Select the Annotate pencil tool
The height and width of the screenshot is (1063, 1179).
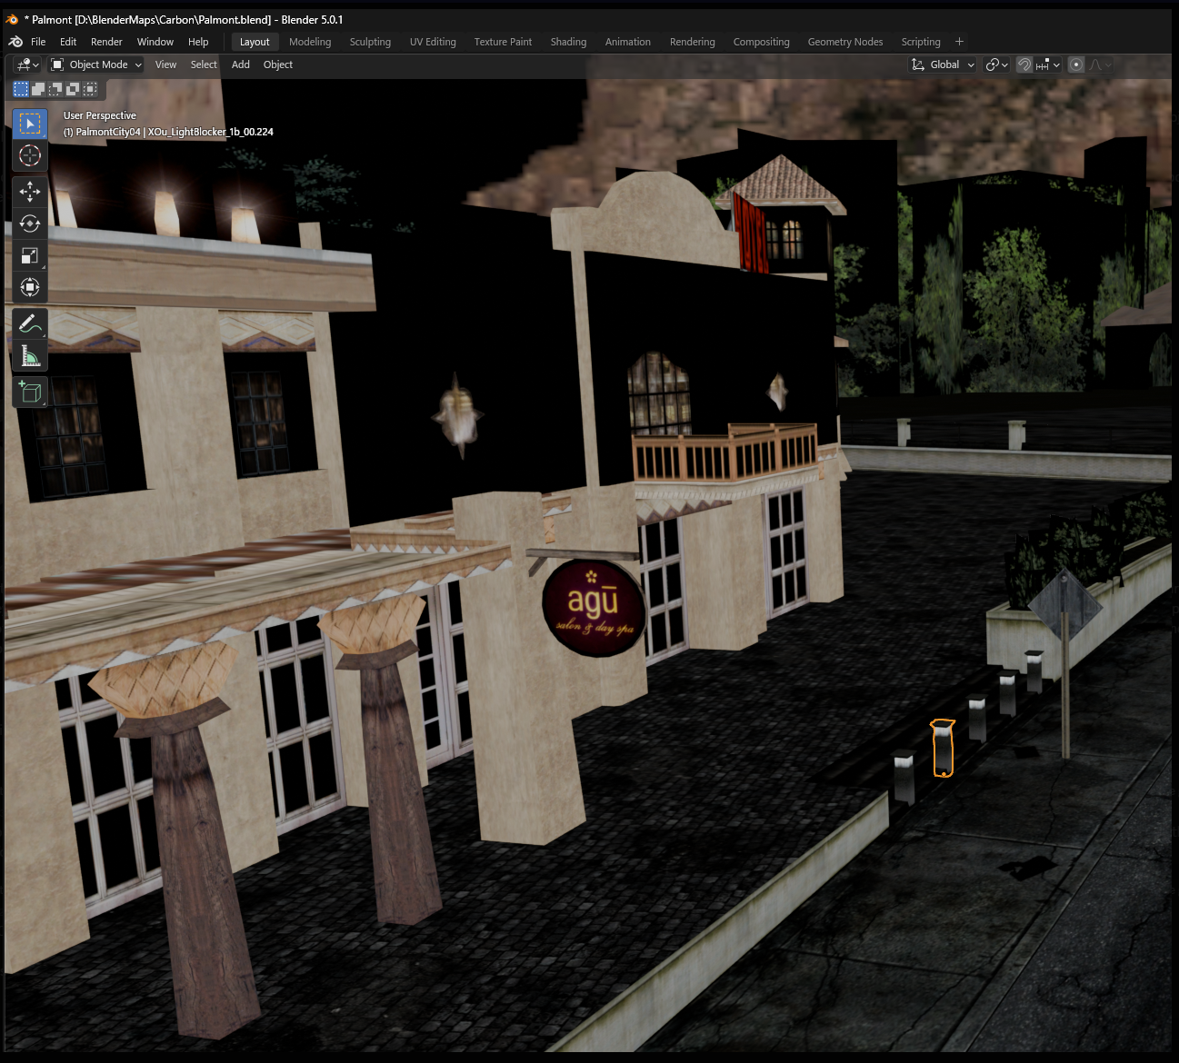30,323
